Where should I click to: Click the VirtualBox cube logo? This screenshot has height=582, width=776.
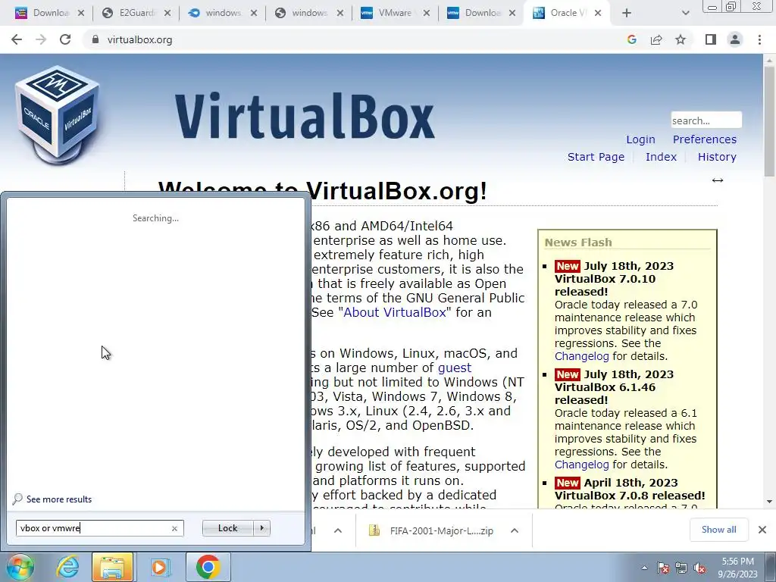click(x=58, y=114)
